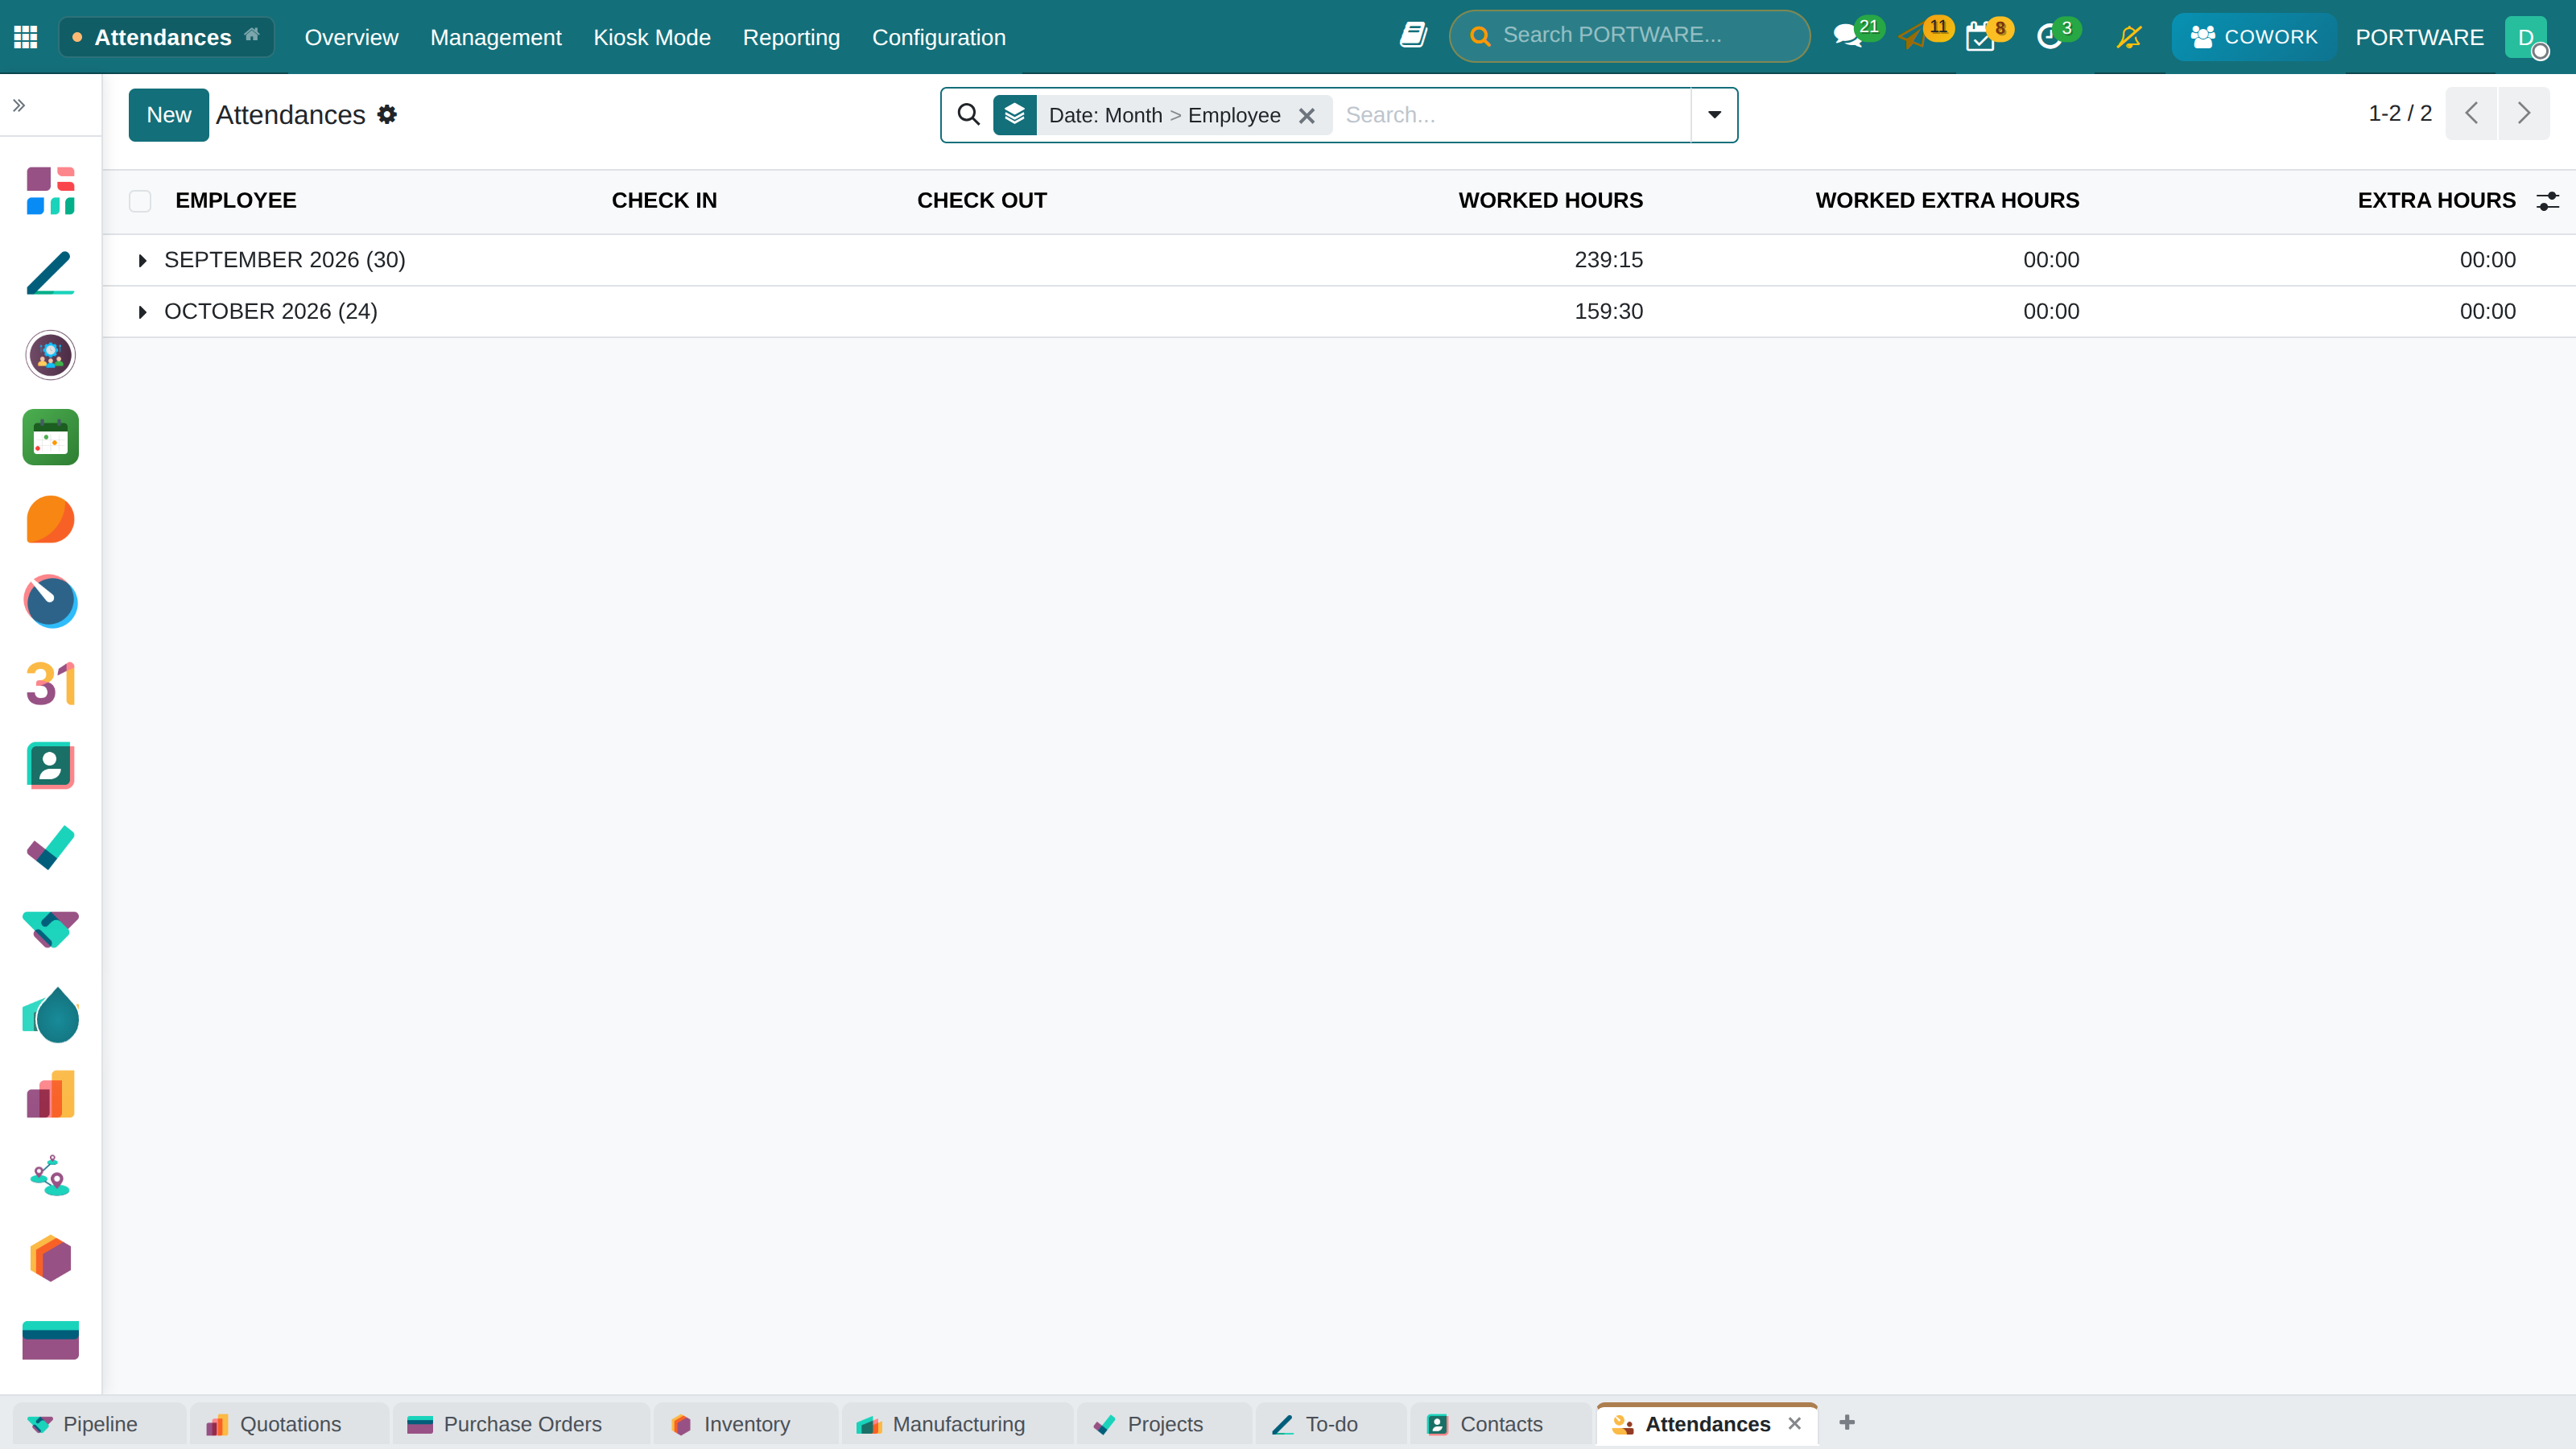The image size is (2576, 1449).
Task: Click the muted bell notification icon
Action: point(2129,37)
